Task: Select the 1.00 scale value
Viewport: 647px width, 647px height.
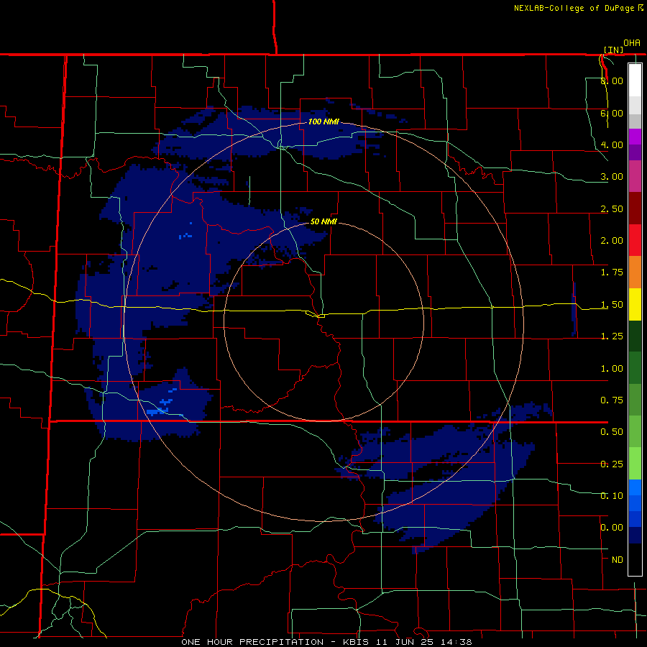Action: tap(612, 369)
